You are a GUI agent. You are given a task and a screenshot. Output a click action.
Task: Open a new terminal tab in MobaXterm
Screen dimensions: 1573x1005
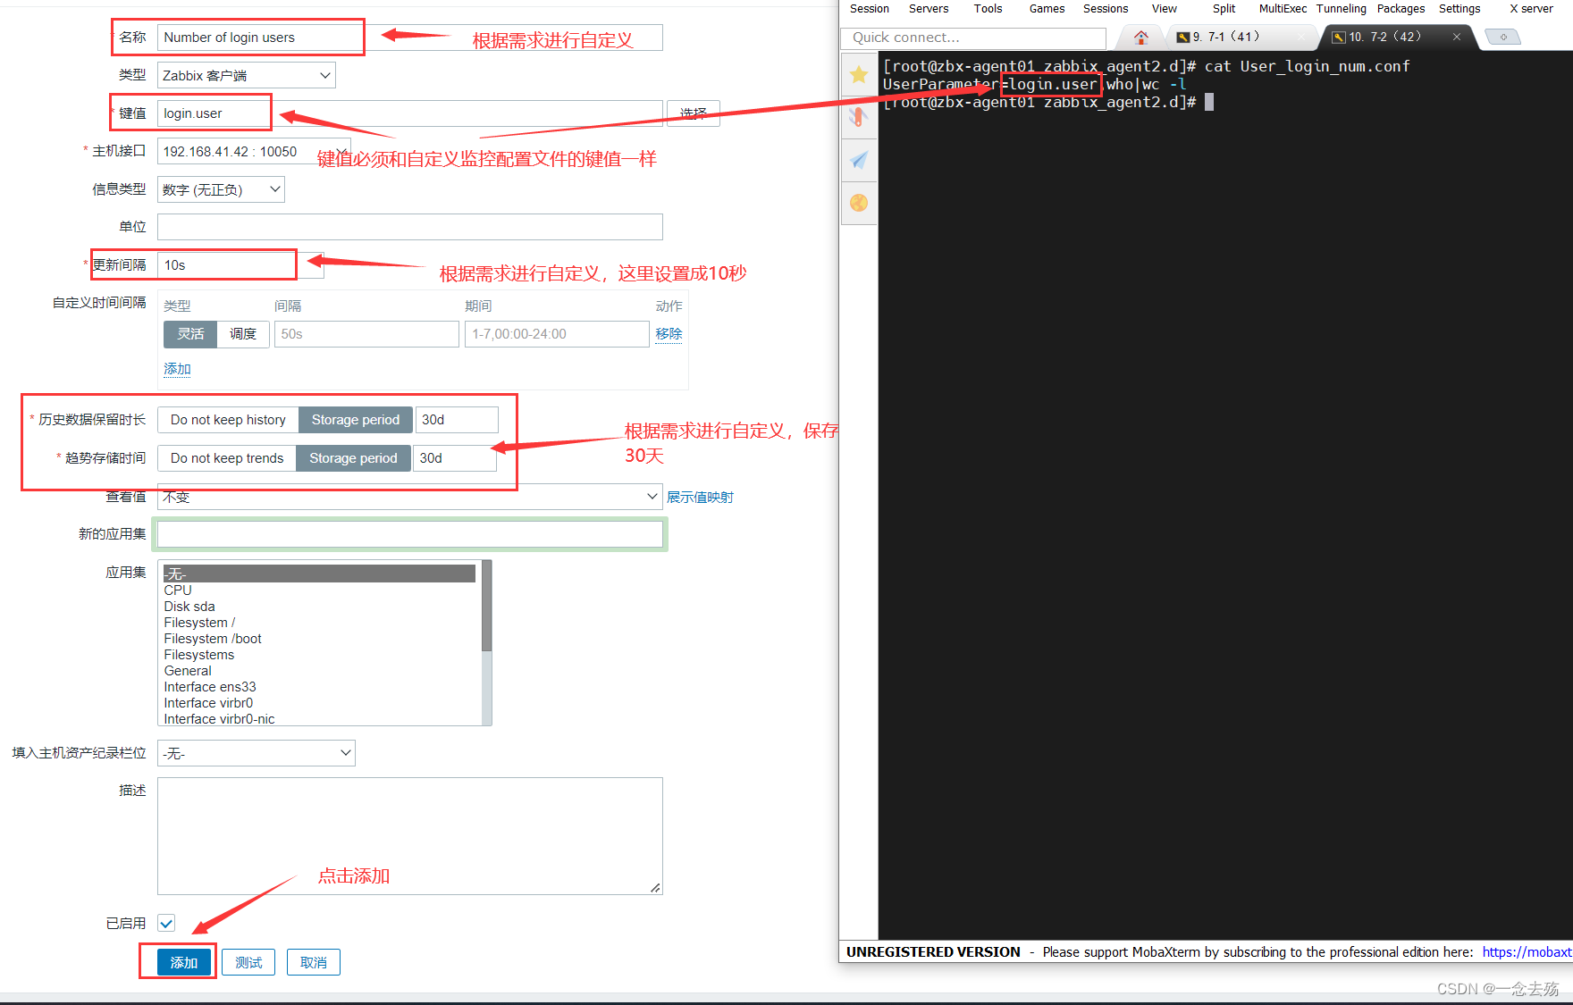(x=1503, y=38)
